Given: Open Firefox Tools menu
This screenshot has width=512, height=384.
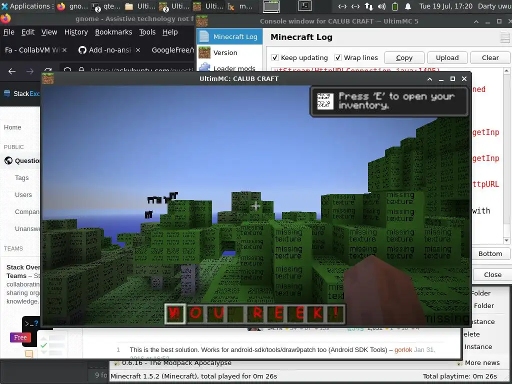Looking at the screenshot, I should (147, 32).
